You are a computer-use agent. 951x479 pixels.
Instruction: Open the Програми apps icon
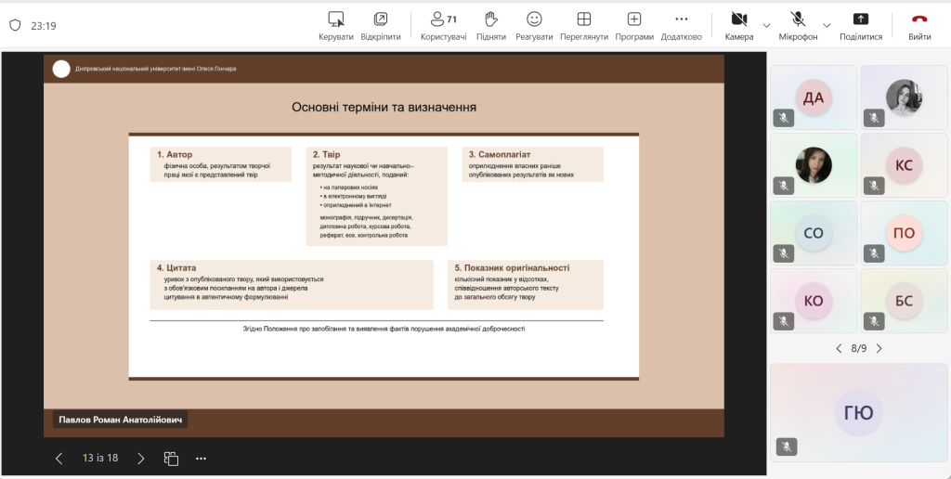[x=634, y=19]
